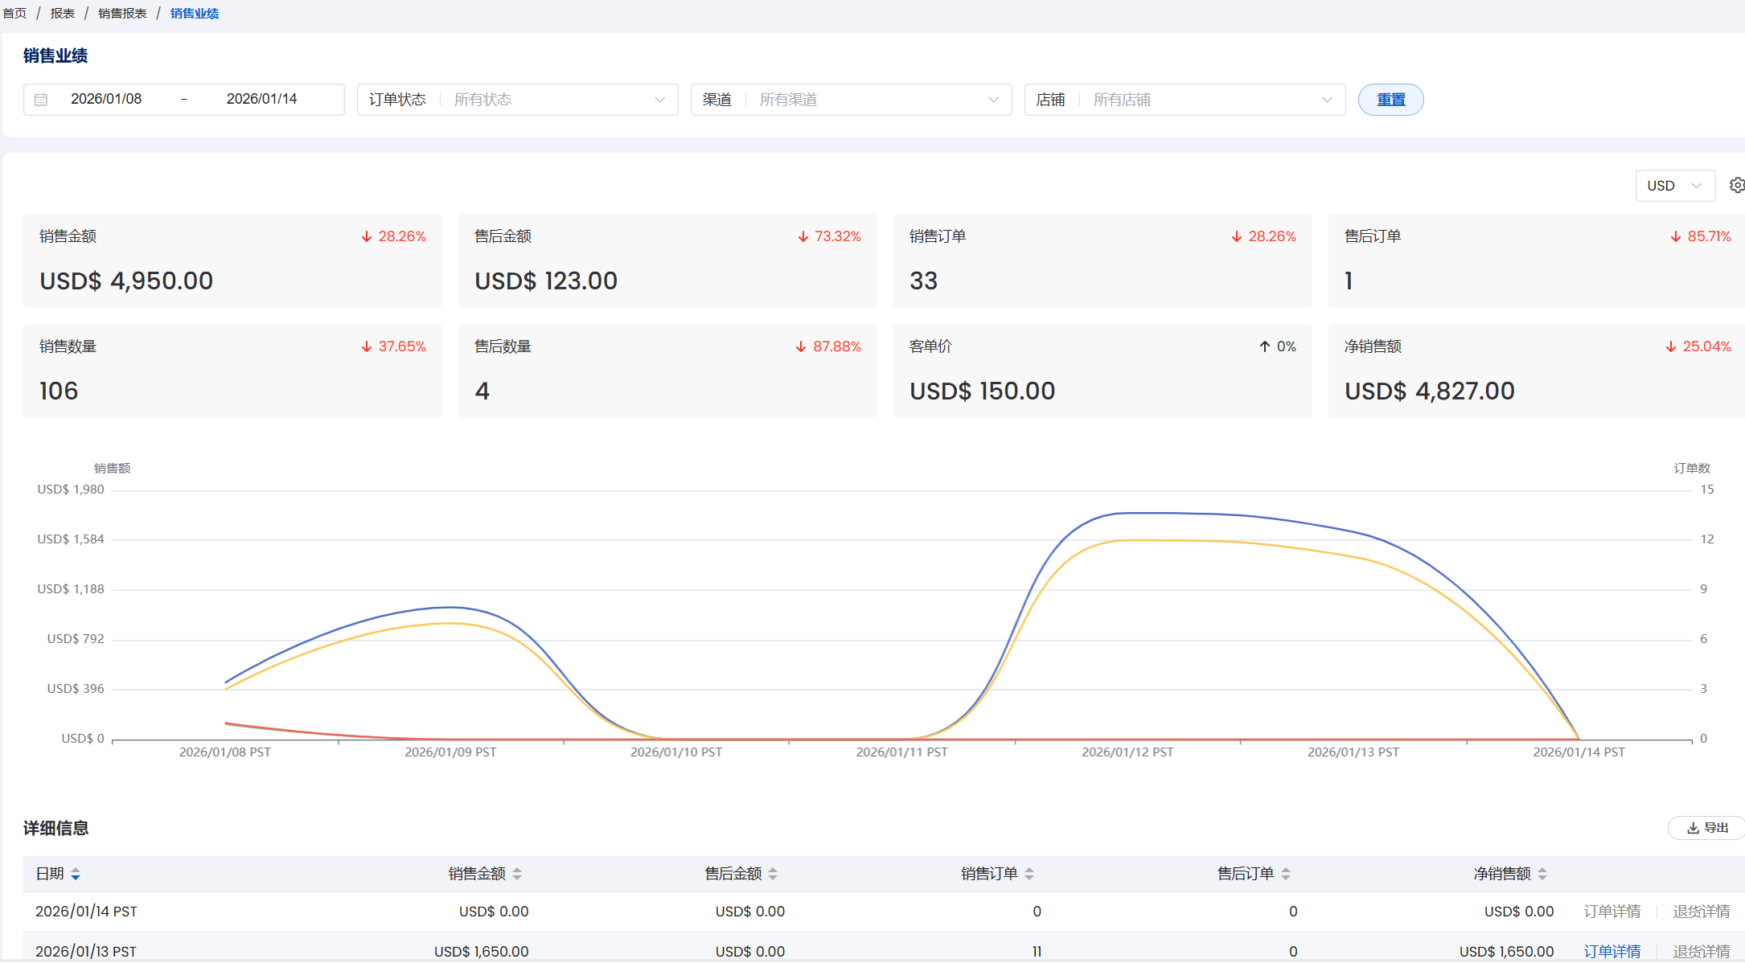Click the end date 2026/01/14 field
The image size is (1745, 963).
261,99
